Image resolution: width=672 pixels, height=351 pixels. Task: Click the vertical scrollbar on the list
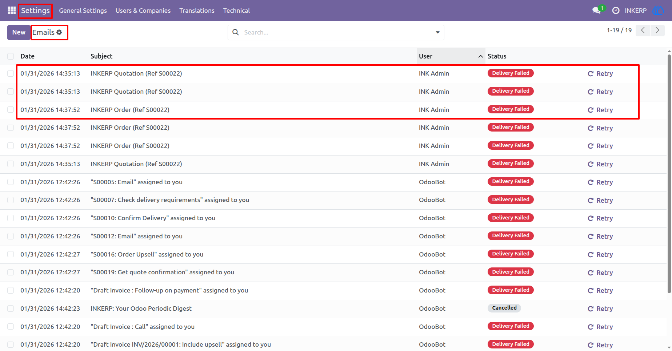point(669,174)
